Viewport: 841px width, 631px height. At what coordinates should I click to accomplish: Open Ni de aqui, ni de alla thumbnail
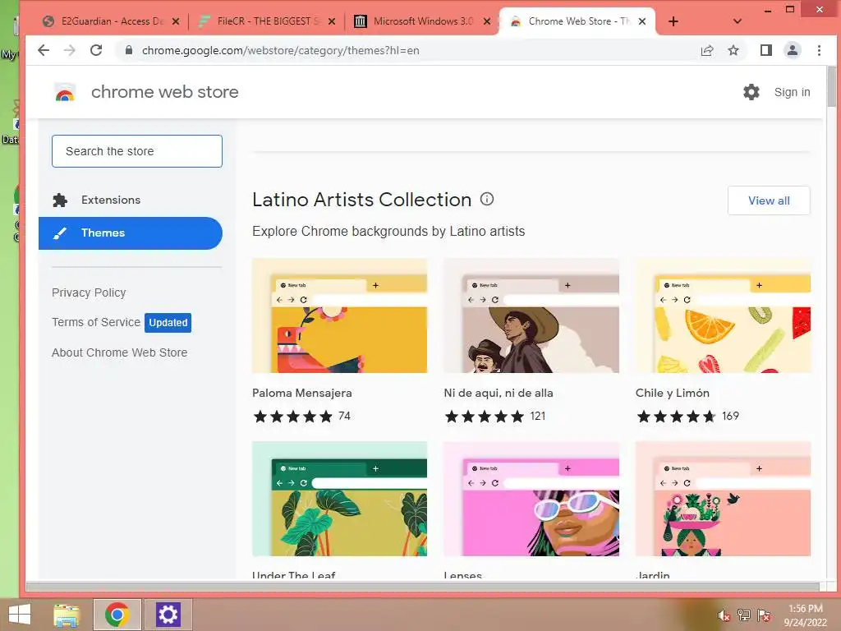(x=531, y=316)
